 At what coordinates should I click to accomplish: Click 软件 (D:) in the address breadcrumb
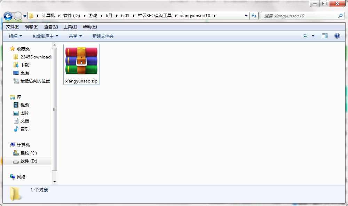click(71, 16)
